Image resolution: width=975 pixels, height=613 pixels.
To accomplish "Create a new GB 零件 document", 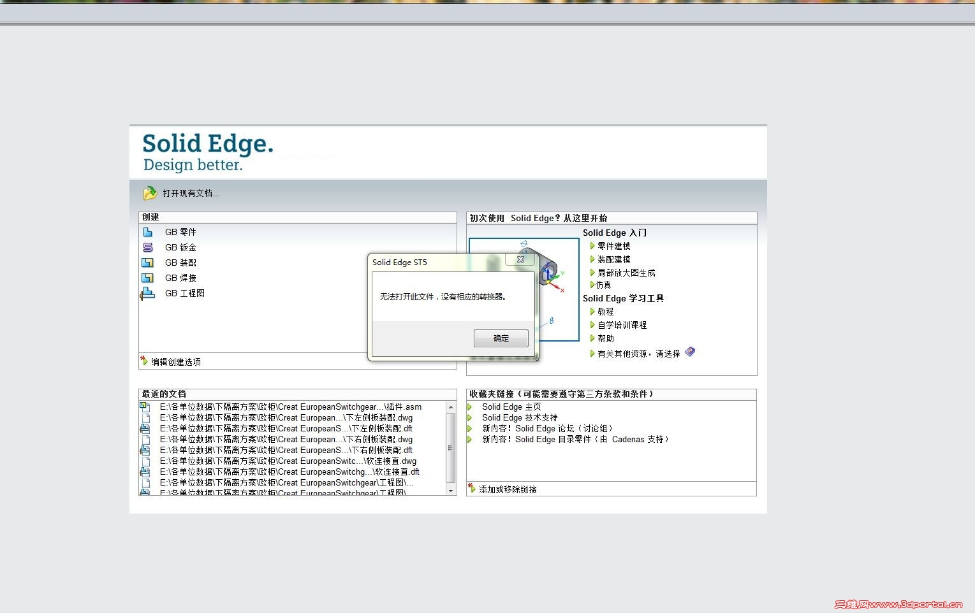I will [180, 232].
